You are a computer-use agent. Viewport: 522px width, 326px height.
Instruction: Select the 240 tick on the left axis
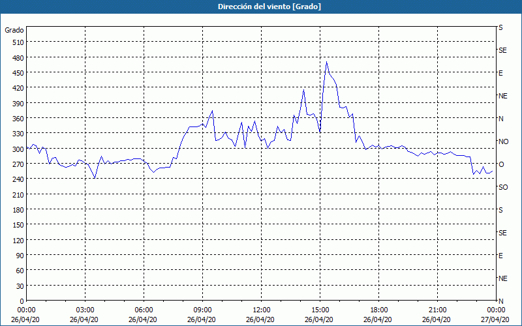[x=18, y=179]
